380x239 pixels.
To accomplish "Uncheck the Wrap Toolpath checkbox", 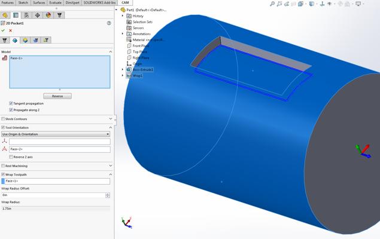I will (x=3, y=174).
